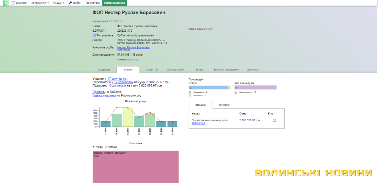Click the green site logo icon
382x183 pixels.
pyautogui.click(x=6, y=3)
